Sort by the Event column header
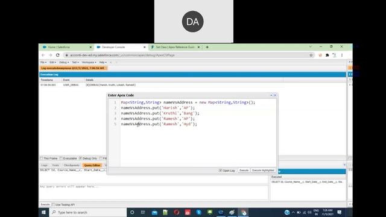Screen dimensions: 386x217 [72, 80]
